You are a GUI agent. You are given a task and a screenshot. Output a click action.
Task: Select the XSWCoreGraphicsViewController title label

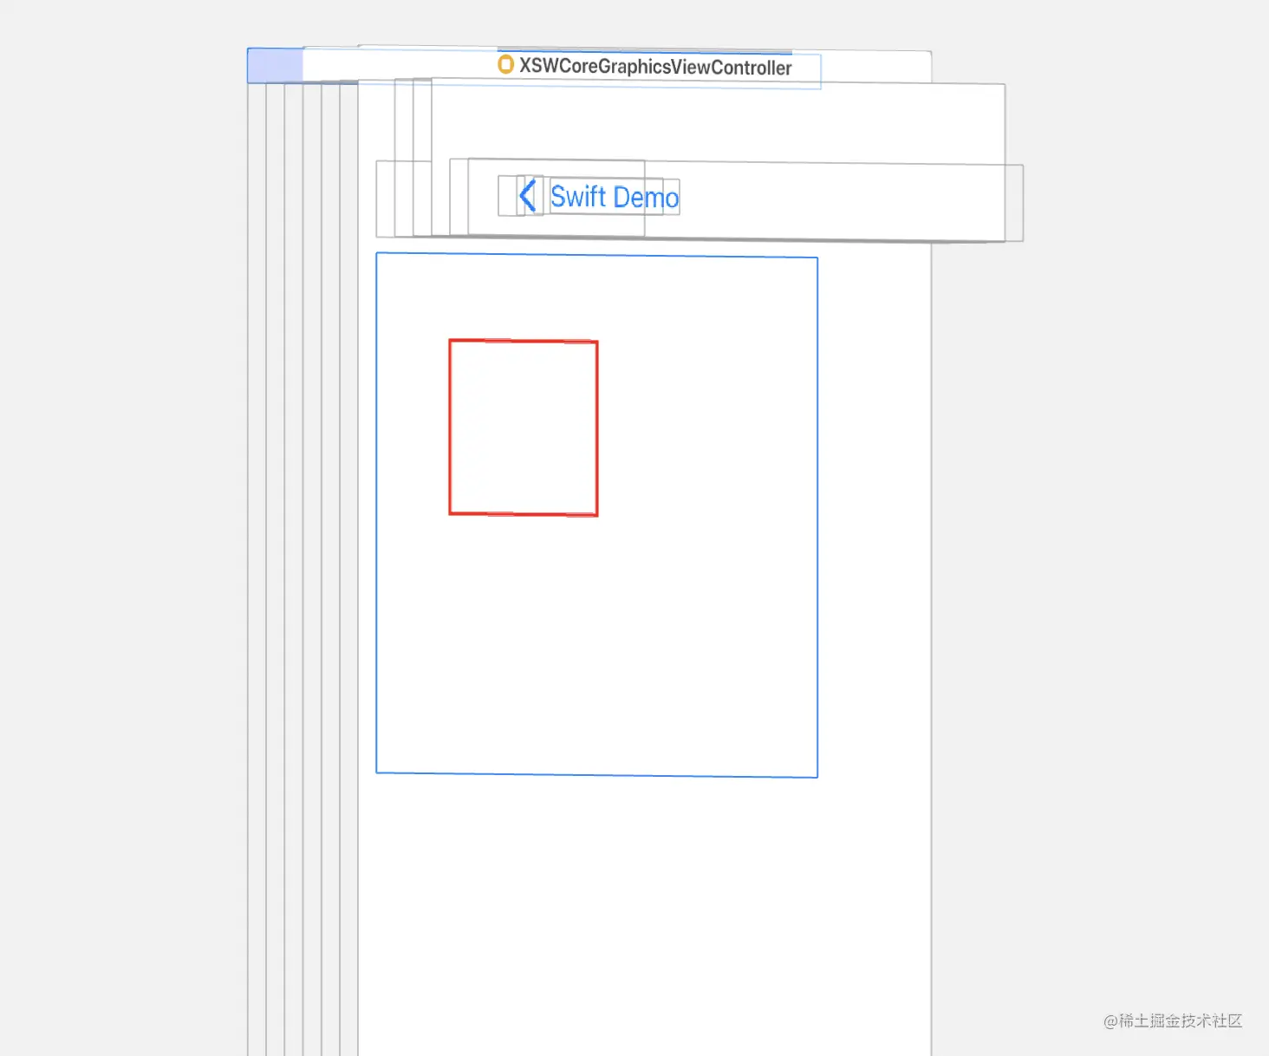coord(655,67)
